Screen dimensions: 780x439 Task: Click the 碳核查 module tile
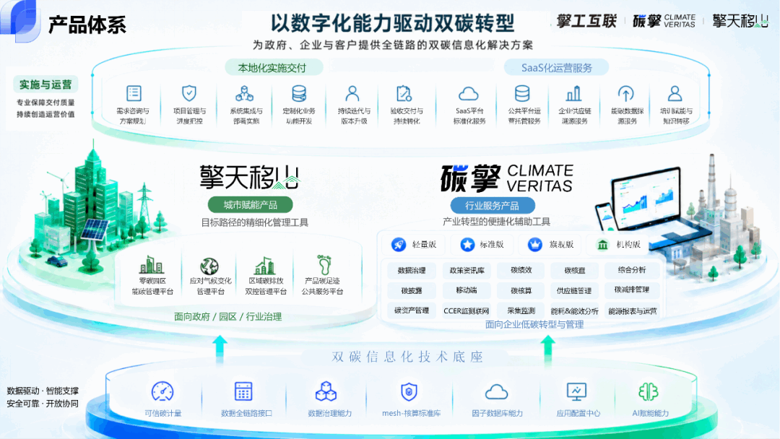tap(575, 271)
